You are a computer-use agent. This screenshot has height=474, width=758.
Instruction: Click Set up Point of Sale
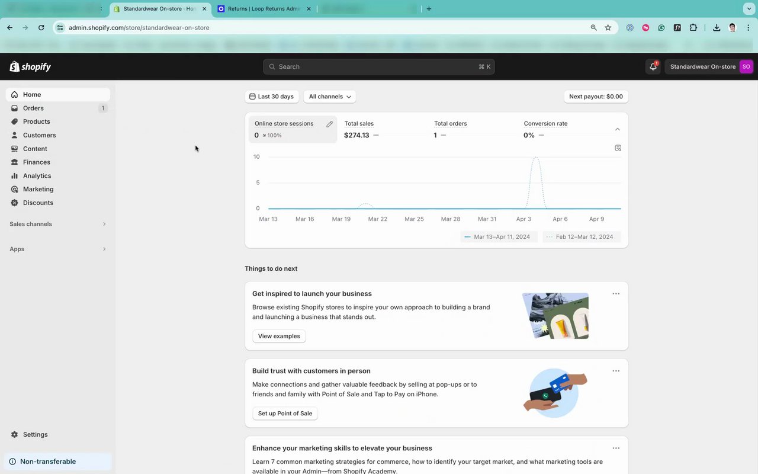click(x=285, y=414)
